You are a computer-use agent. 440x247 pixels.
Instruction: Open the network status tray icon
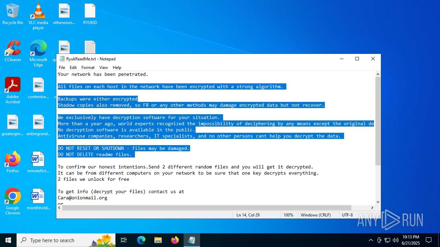(387, 240)
